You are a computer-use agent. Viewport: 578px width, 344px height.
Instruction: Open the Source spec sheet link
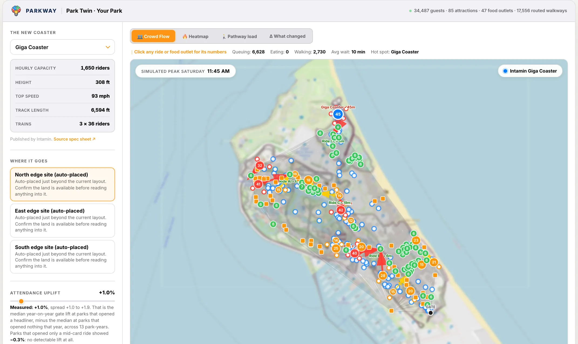(x=74, y=139)
